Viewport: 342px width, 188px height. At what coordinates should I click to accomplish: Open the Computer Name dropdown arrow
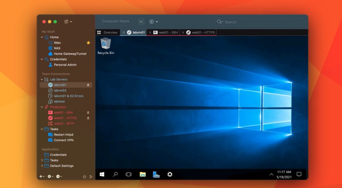pos(141,22)
